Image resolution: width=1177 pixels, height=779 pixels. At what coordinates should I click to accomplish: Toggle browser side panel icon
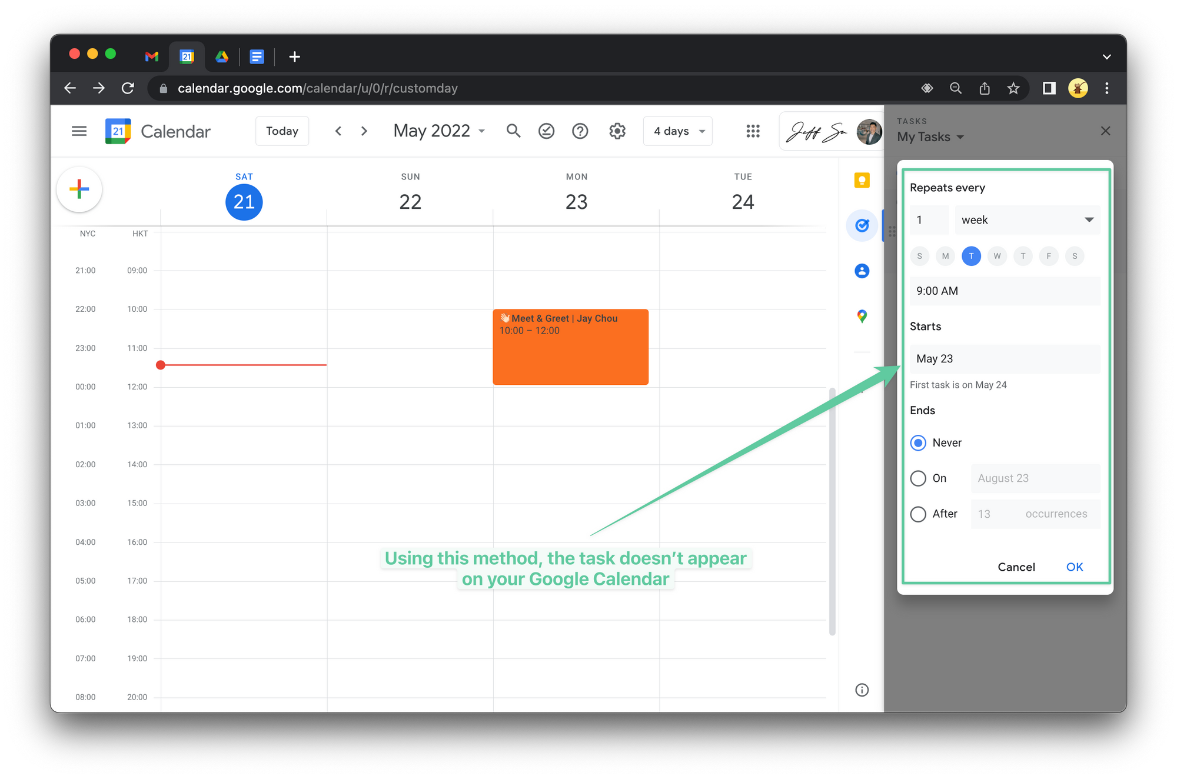pos(1049,88)
